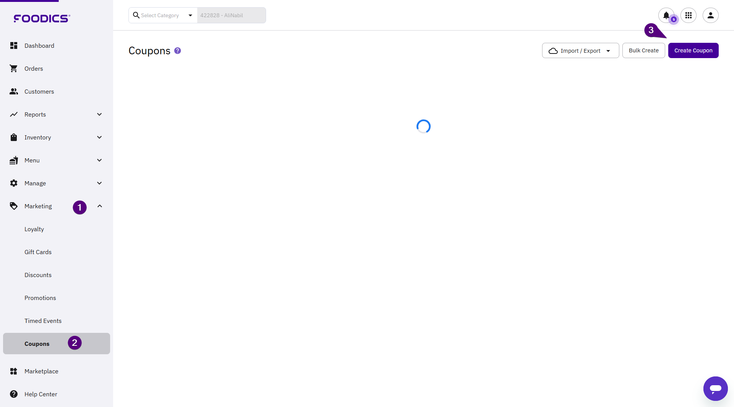Open the notifications bell

tap(666, 15)
